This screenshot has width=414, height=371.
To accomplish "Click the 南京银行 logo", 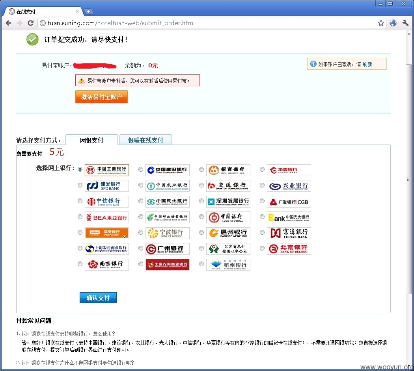I will tap(107, 265).
